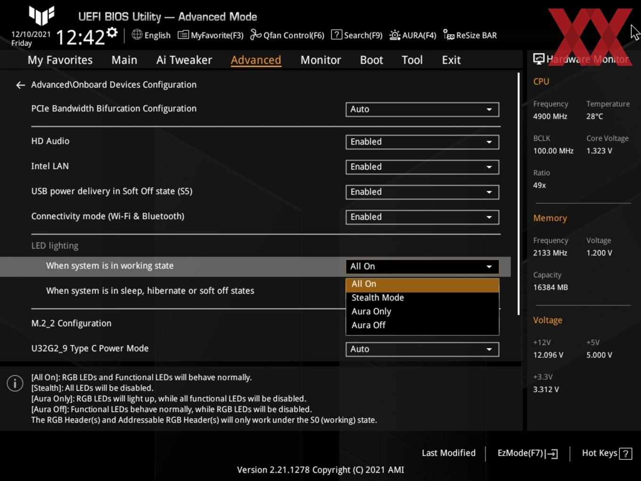Screen dimensions: 641x481
Task: Click Advanced\Onboard Devices Configuration breadcrumb
Action: 114,85
